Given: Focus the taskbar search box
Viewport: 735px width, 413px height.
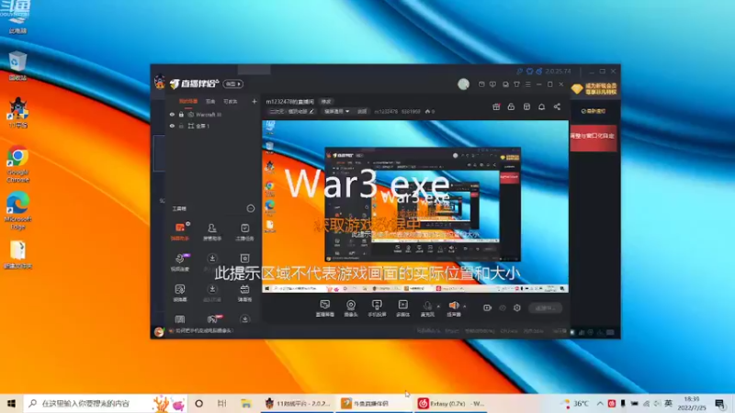Looking at the screenshot, I should [105, 403].
